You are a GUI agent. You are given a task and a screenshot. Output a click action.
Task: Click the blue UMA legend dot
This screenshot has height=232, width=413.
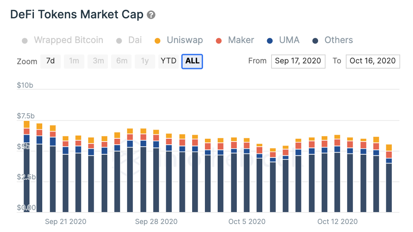[x=270, y=40]
